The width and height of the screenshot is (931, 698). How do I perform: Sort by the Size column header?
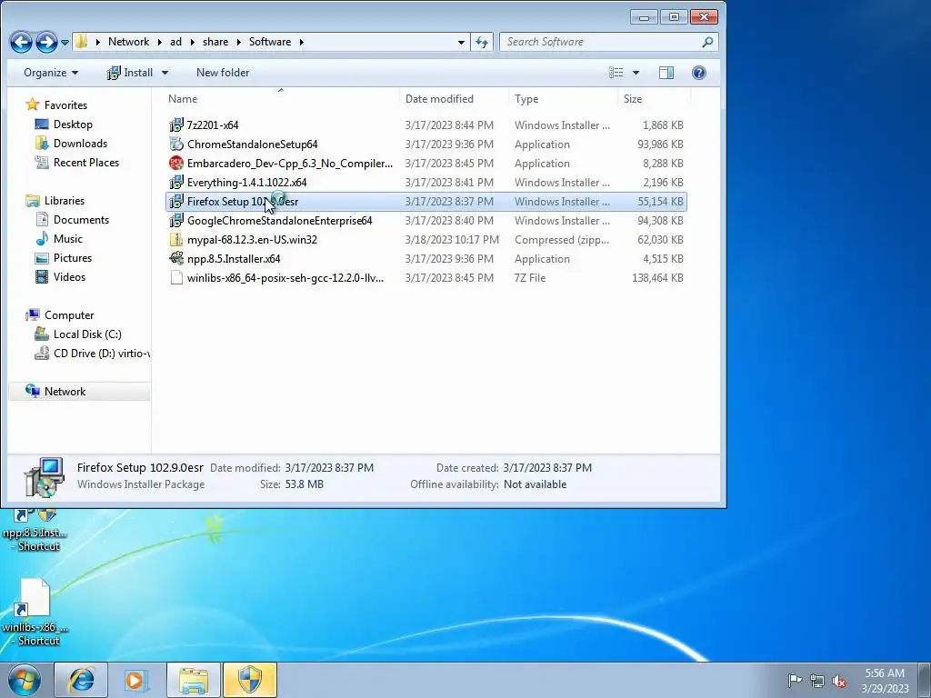653,98
